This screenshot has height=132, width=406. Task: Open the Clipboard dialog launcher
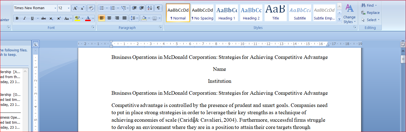click(x=8, y=27)
